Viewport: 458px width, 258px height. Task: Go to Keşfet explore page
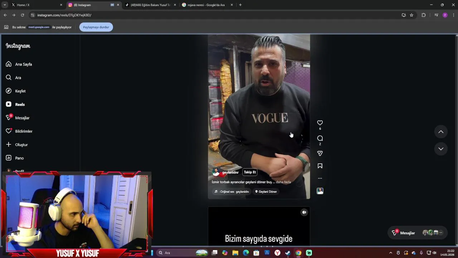16,91
